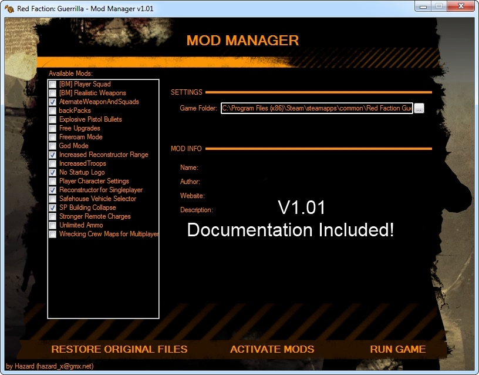Click inside the Game Folder path field

316,108
